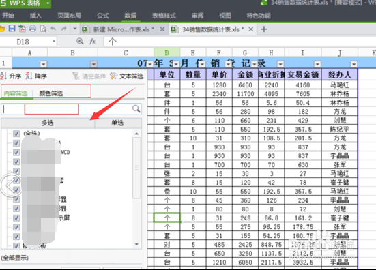Choose 单选 single-select mode
Viewport: 376px width, 270px height.
(x=117, y=123)
